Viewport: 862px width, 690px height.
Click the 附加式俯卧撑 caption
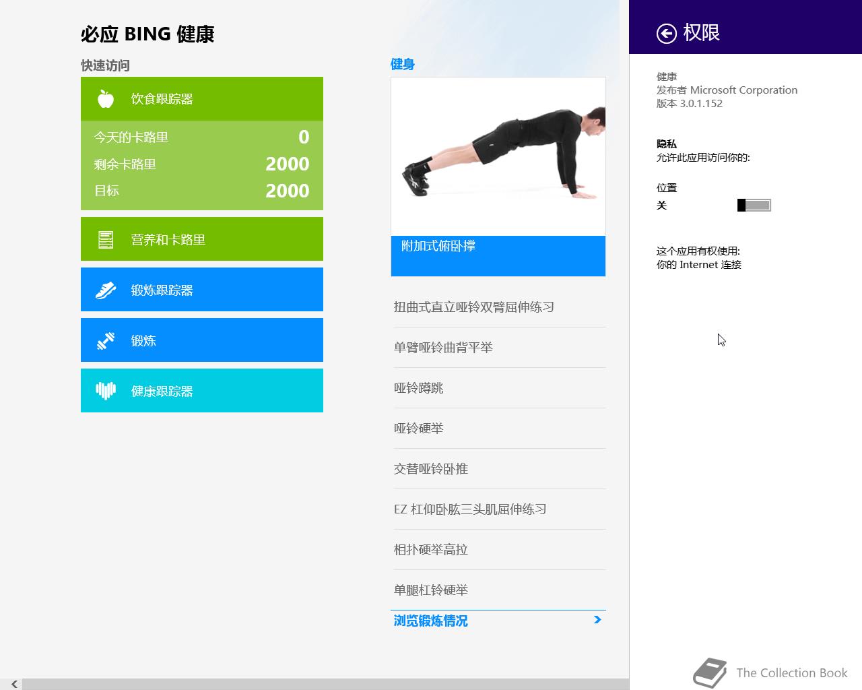[498, 256]
